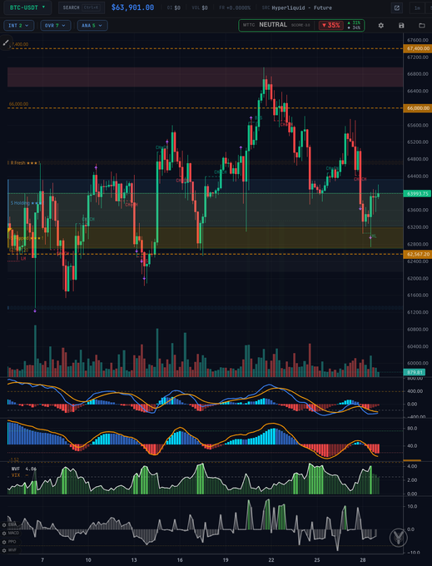The height and width of the screenshot is (566, 432).
Task: Click date 13 on the time axis
Action: tap(134, 560)
